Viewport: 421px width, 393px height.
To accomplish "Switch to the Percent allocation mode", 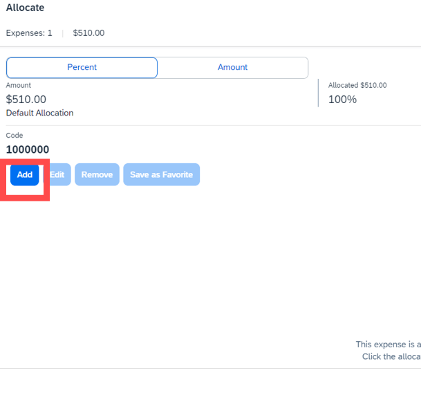I will click(x=82, y=67).
